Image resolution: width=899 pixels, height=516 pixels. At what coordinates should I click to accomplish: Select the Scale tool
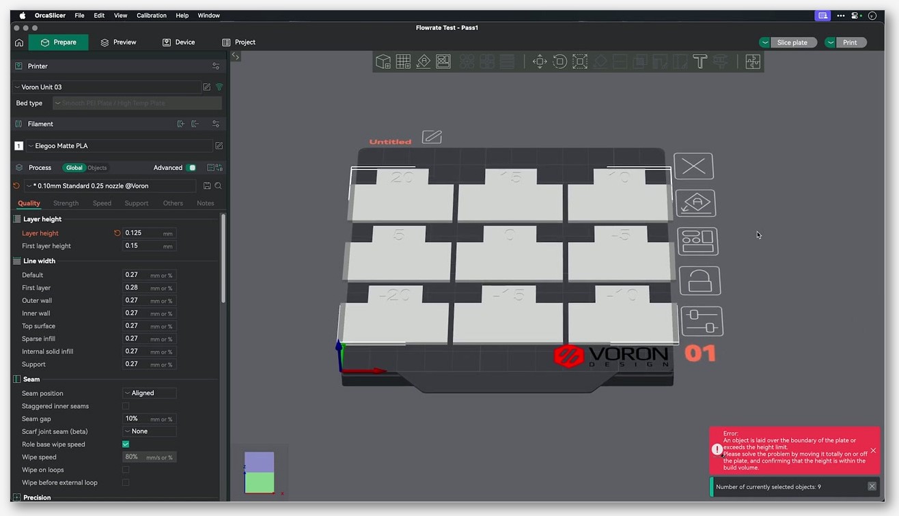point(580,62)
